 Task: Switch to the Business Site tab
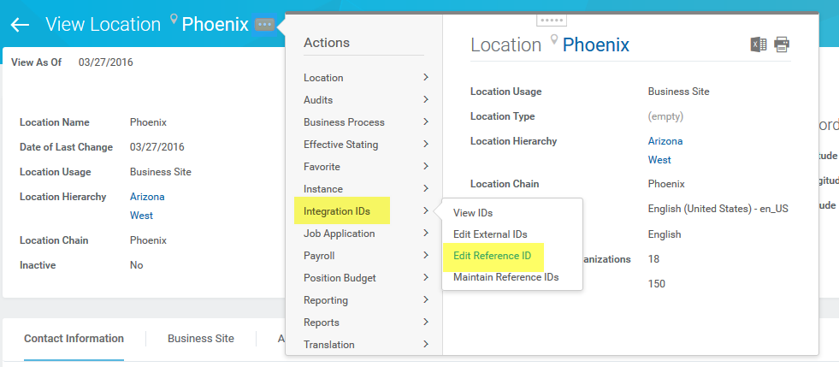(x=201, y=339)
